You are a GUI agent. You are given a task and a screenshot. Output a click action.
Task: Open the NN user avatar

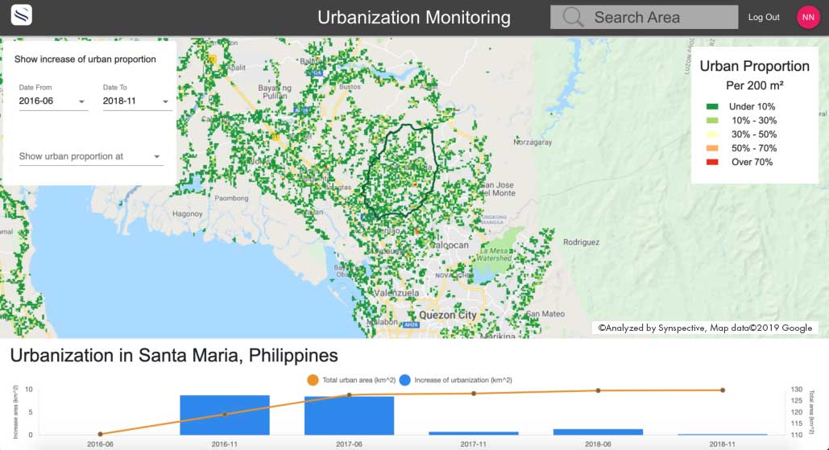click(x=808, y=18)
